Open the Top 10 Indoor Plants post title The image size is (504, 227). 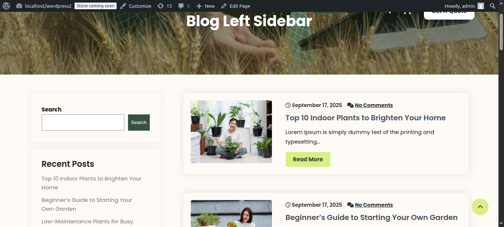(366, 118)
